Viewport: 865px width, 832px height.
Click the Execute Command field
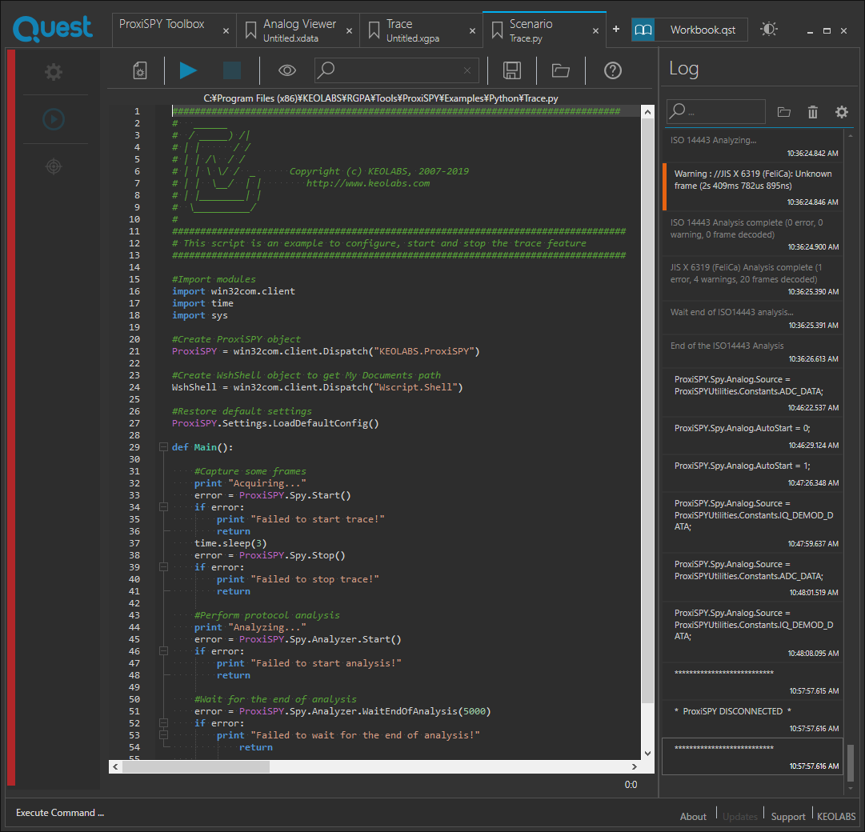point(59,813)
